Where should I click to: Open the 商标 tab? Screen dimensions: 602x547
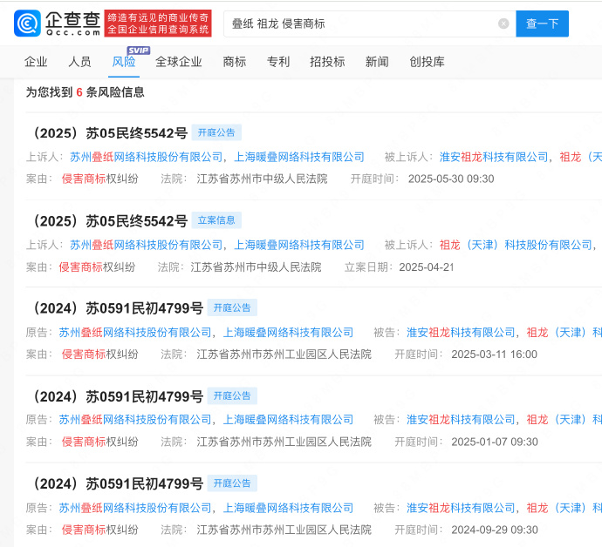pyautogui.click(x=234, y=62)
